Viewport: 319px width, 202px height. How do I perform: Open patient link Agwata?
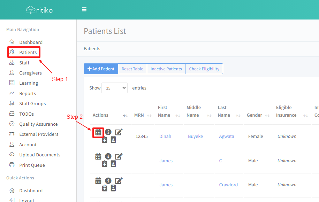[227, 136]
